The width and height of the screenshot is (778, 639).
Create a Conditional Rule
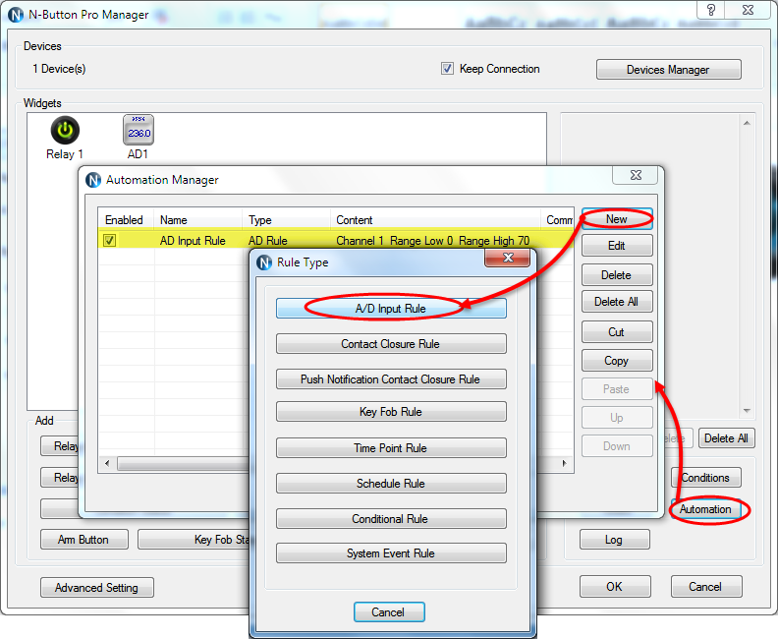(391, 519)
